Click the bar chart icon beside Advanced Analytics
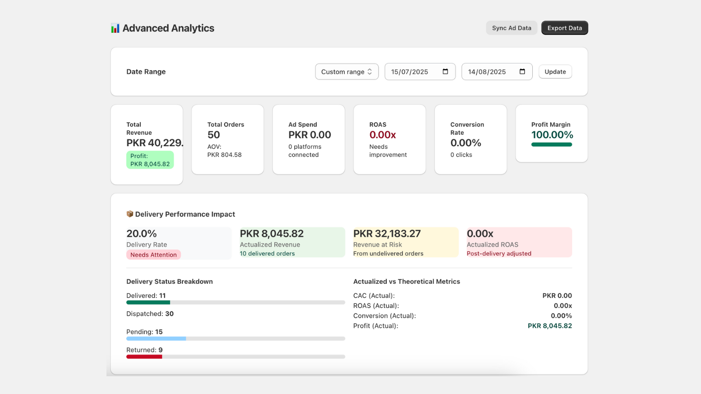The image size is (701, 394). click(114, 28)
